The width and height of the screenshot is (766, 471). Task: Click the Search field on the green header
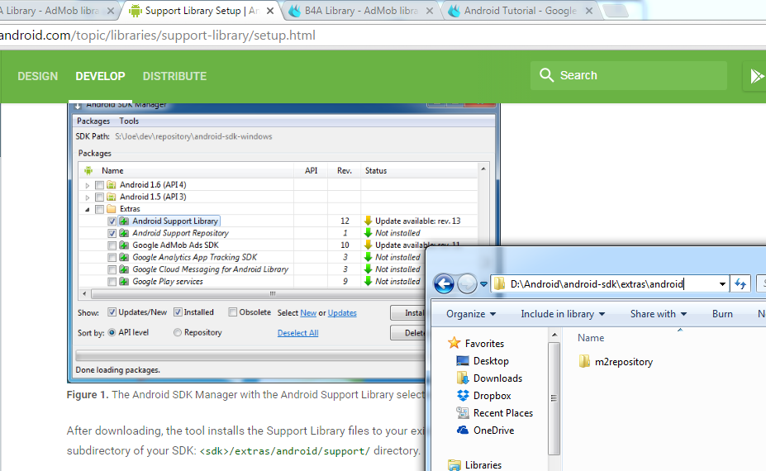pos(629,75)
